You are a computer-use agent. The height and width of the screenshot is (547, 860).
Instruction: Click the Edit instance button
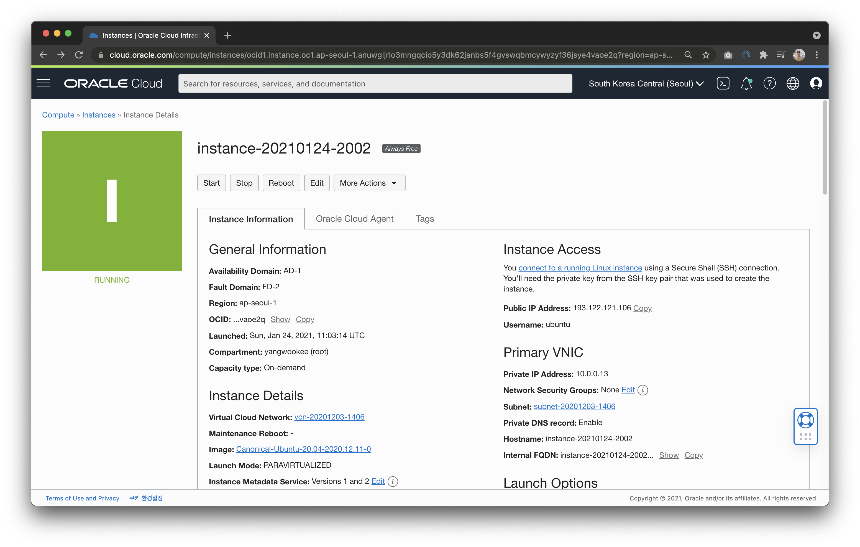(x=316, y=183)
